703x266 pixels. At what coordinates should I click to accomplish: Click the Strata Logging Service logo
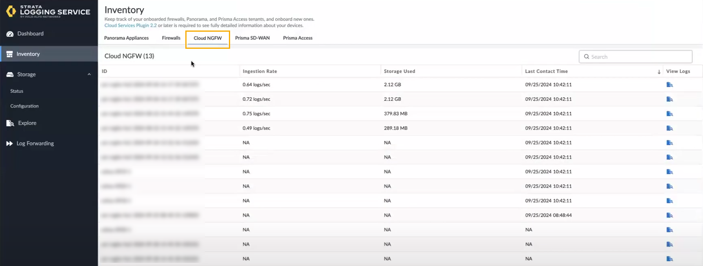[x=48, y=11]
